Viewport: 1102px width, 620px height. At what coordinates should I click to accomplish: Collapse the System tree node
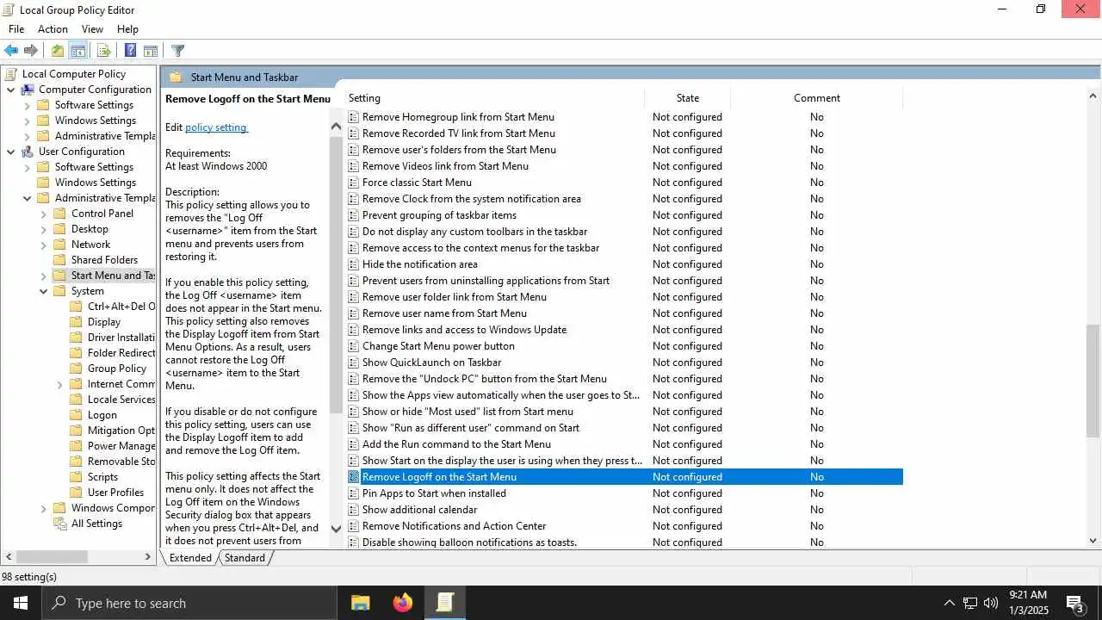43,291
